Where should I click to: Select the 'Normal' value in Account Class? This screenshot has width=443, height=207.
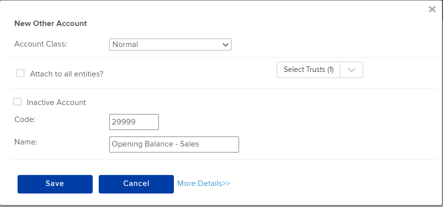[125, 44]
